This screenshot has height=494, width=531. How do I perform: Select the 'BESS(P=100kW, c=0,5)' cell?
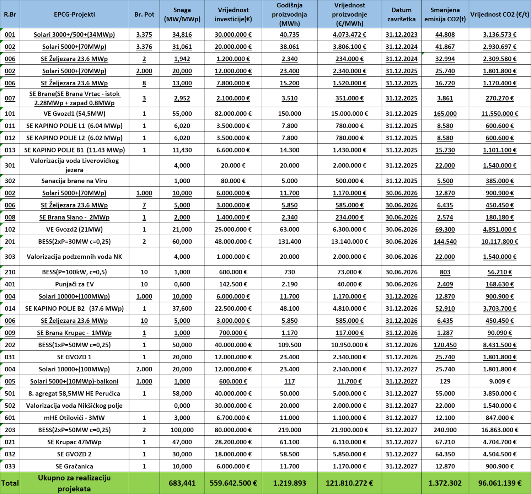coord(74,272)
